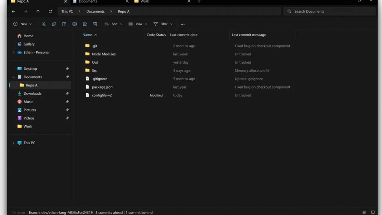This screenshot has height=215, width=382.
Task: Click the Search Documents field
Action: coord(329,11)
